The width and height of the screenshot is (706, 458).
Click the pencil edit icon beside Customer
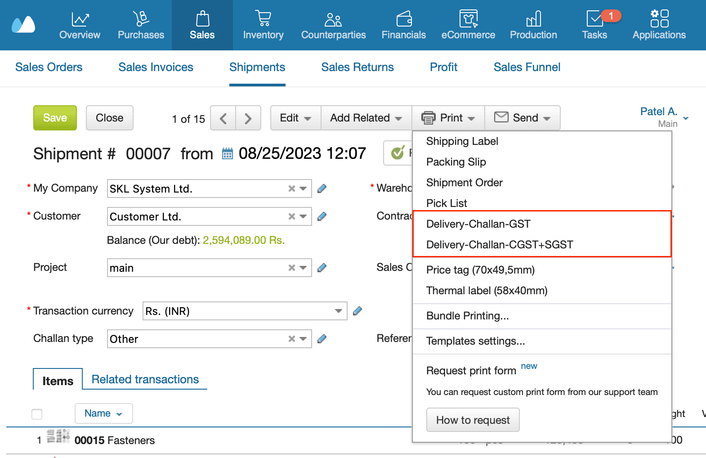click(322, 217)
